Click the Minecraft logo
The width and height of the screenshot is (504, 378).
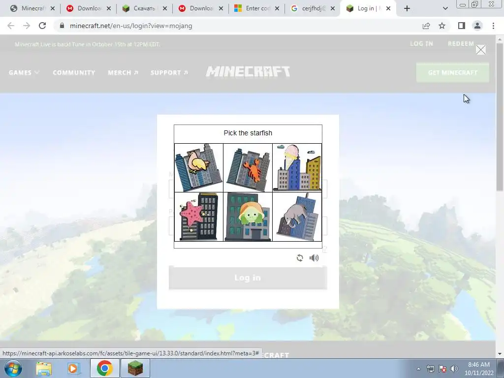click(248, 71)
